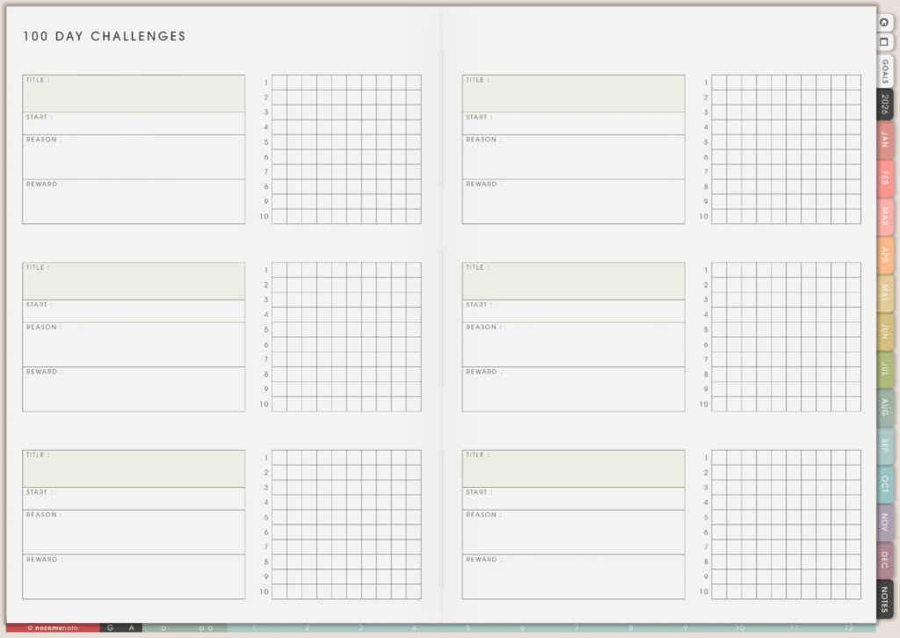Go to the home page icon tab
The height and width of the screenshot is (638, 900).
885,24
